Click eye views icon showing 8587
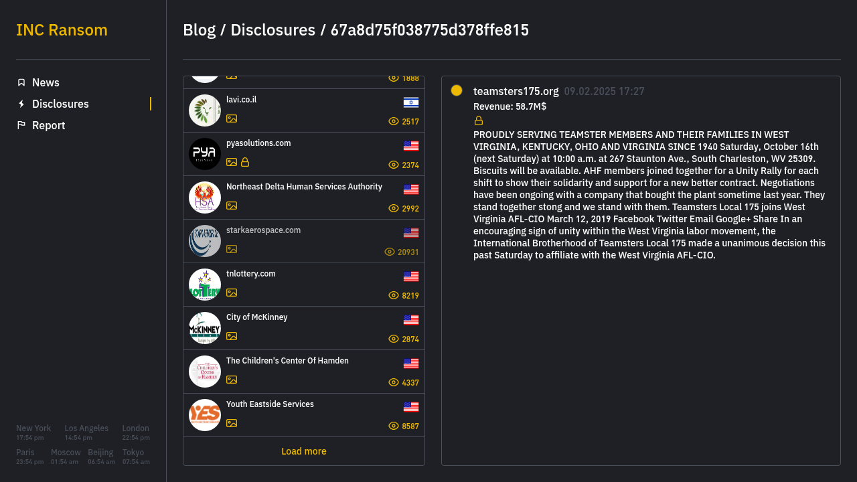 (394, 426)
